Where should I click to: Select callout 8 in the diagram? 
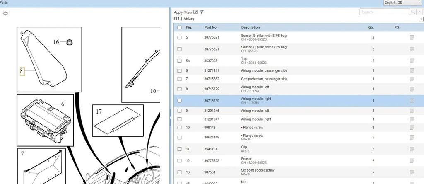[x=22, y=71]
